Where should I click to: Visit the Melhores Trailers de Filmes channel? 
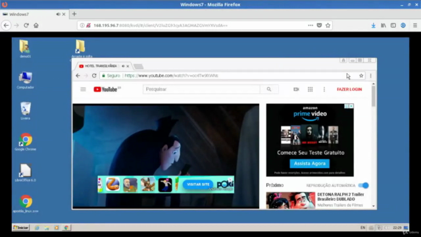(x=340, y=205)
